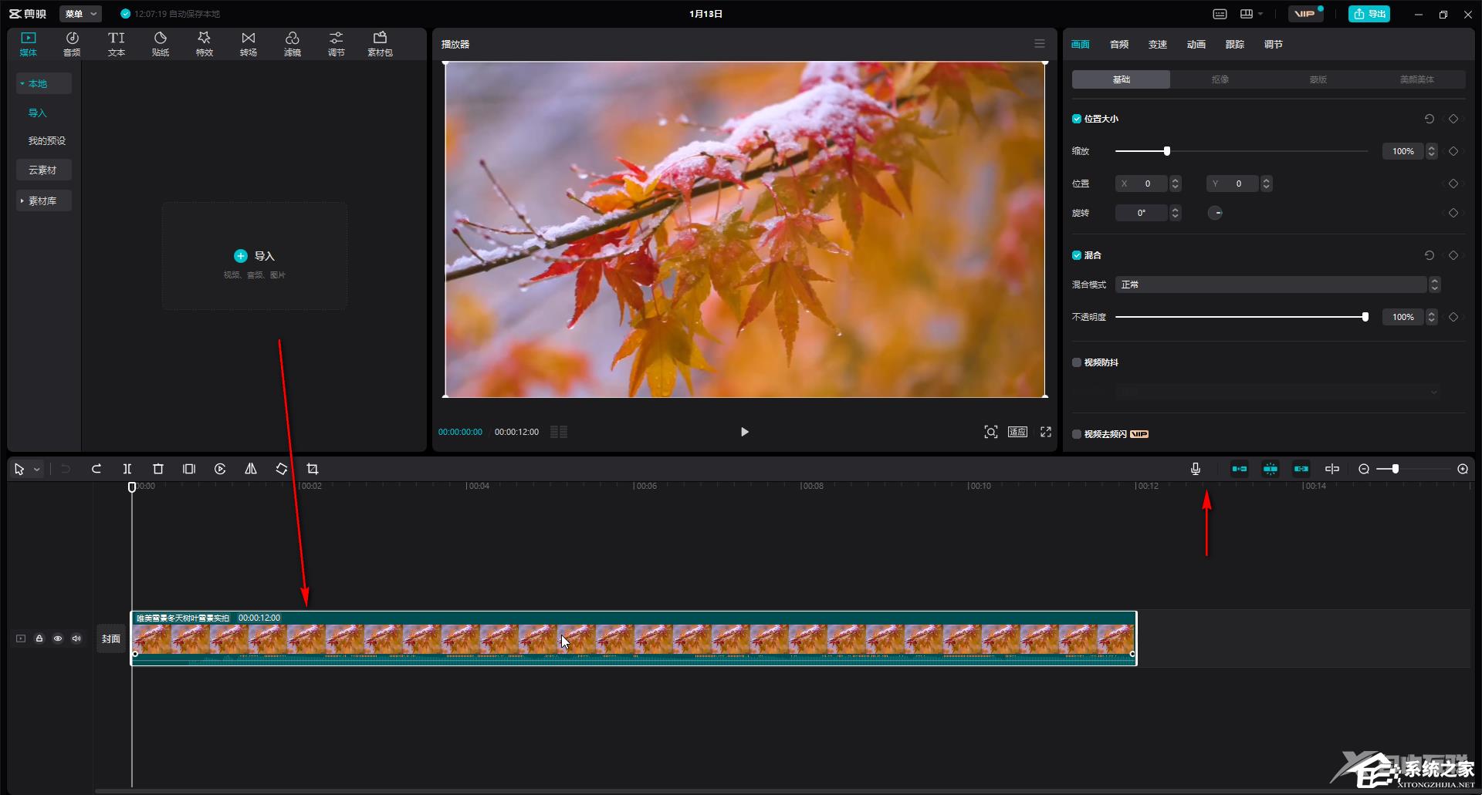The image size is (1482, 795).
Task: Click the Y position input field
Action: (x=1233, y=184)
